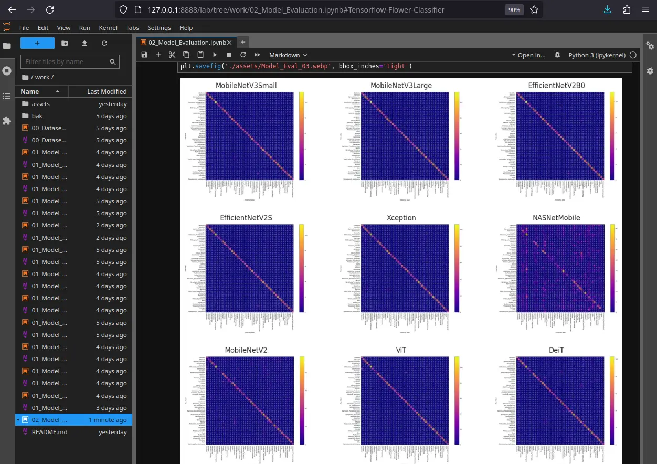Insert a cell below using the plus toolbar icon

(158, 55)
